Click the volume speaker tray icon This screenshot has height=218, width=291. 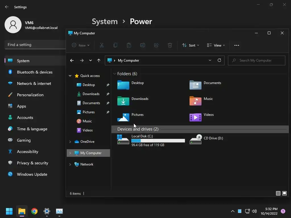click(x=254, y=211)
